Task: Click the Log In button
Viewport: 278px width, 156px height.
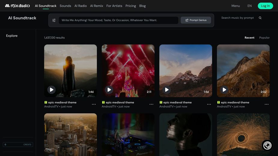Action: pos(265,6)
